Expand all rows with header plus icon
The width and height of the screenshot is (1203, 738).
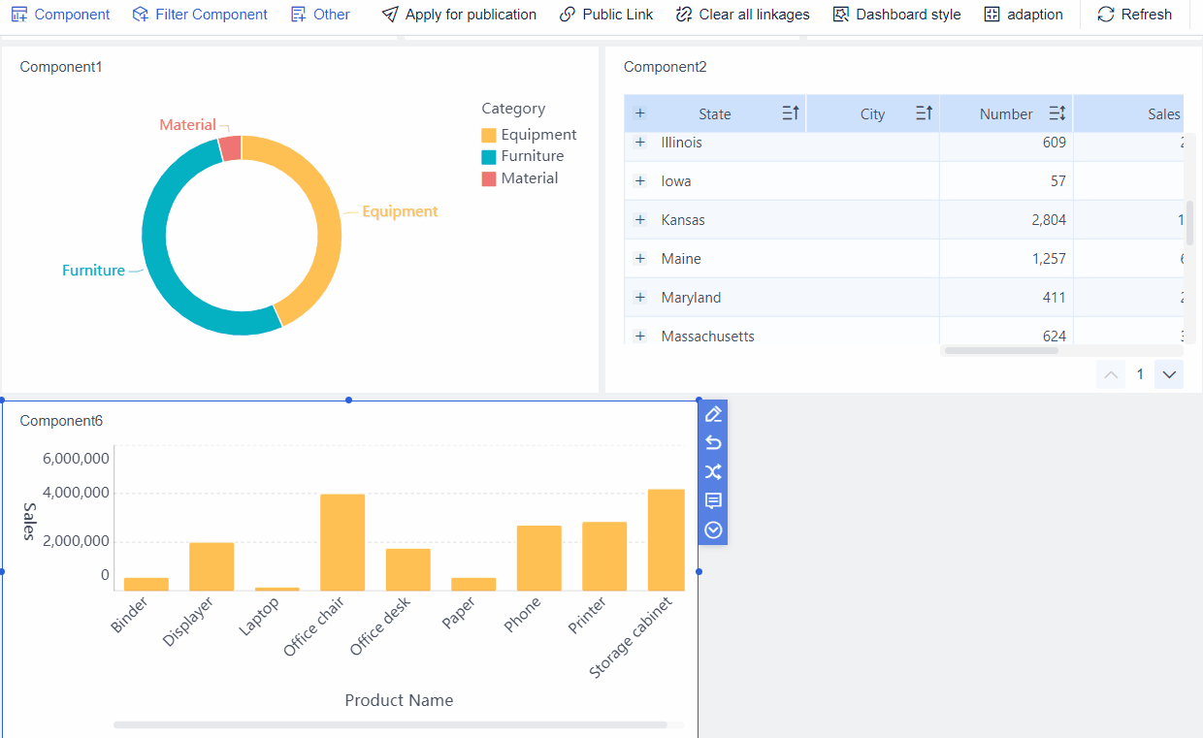click(x=640, y=113)
